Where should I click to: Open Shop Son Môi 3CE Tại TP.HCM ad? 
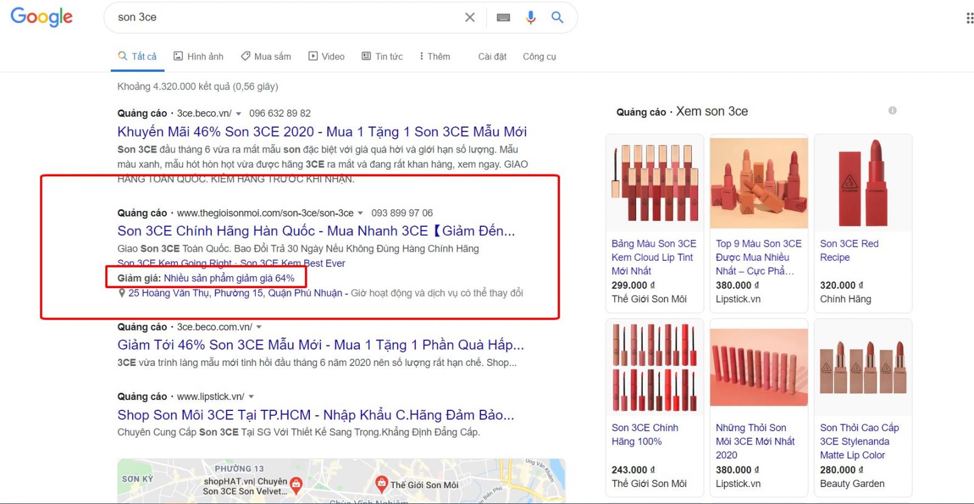point(316,415)
